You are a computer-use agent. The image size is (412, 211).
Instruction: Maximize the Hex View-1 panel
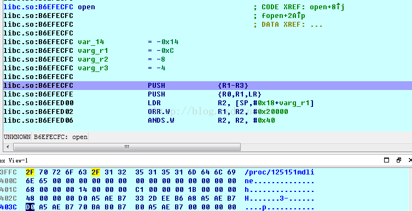coord(386,160)
